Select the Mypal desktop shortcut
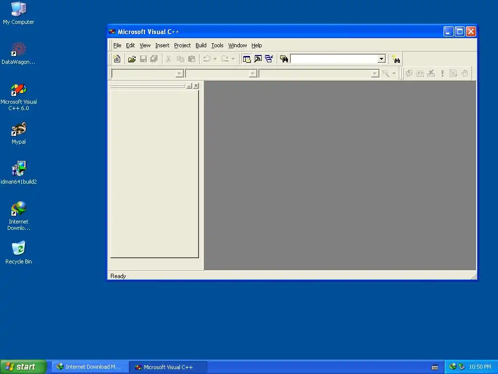 point(18,133)
